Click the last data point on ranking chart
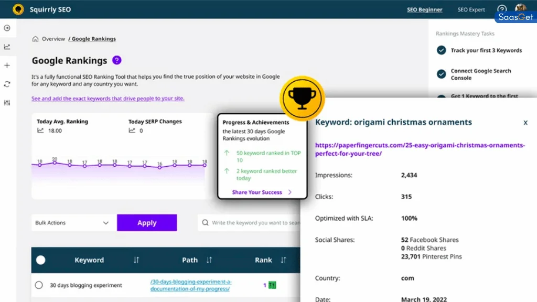The height and width of the screenshot is (302, 537). click(x=205, y=165)
